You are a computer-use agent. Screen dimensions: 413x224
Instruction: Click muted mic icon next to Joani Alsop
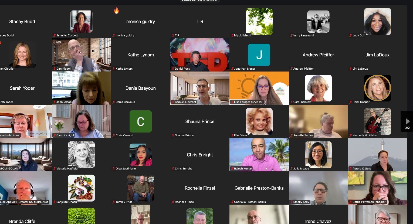(x=55, y=102)
